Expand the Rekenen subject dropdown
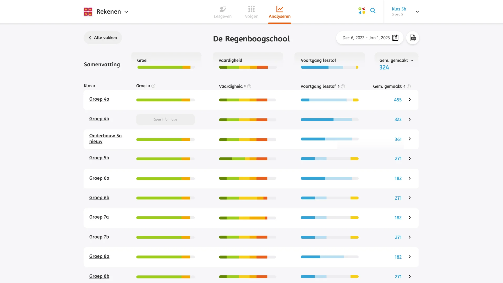Screen dimensions: 503x283 [x=126, y=12]
